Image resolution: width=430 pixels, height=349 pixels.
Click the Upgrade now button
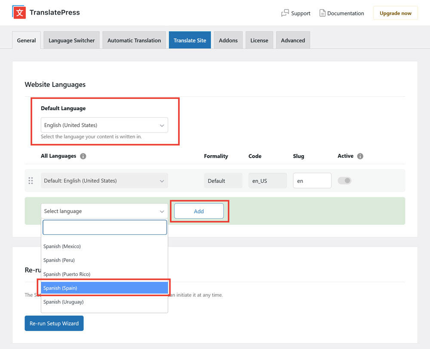tap(395, 13)
